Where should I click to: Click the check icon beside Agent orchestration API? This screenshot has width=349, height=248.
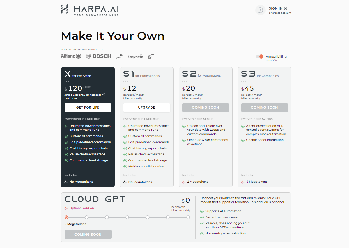pos(243,126)
